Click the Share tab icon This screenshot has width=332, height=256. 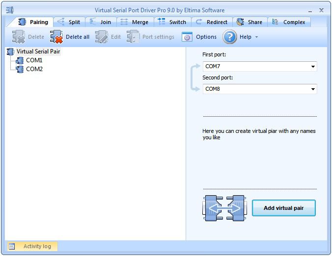[x=240, y=22]
